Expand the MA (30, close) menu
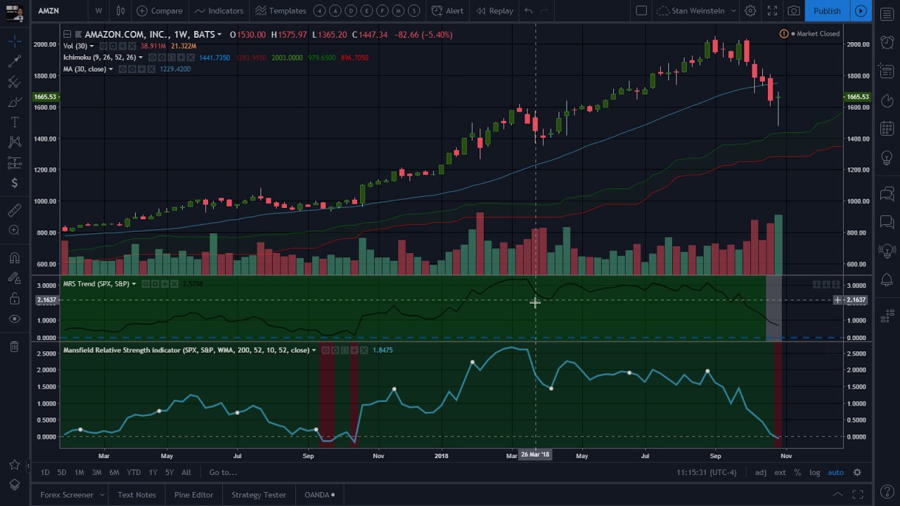900x506 pixels. (110, 69)
